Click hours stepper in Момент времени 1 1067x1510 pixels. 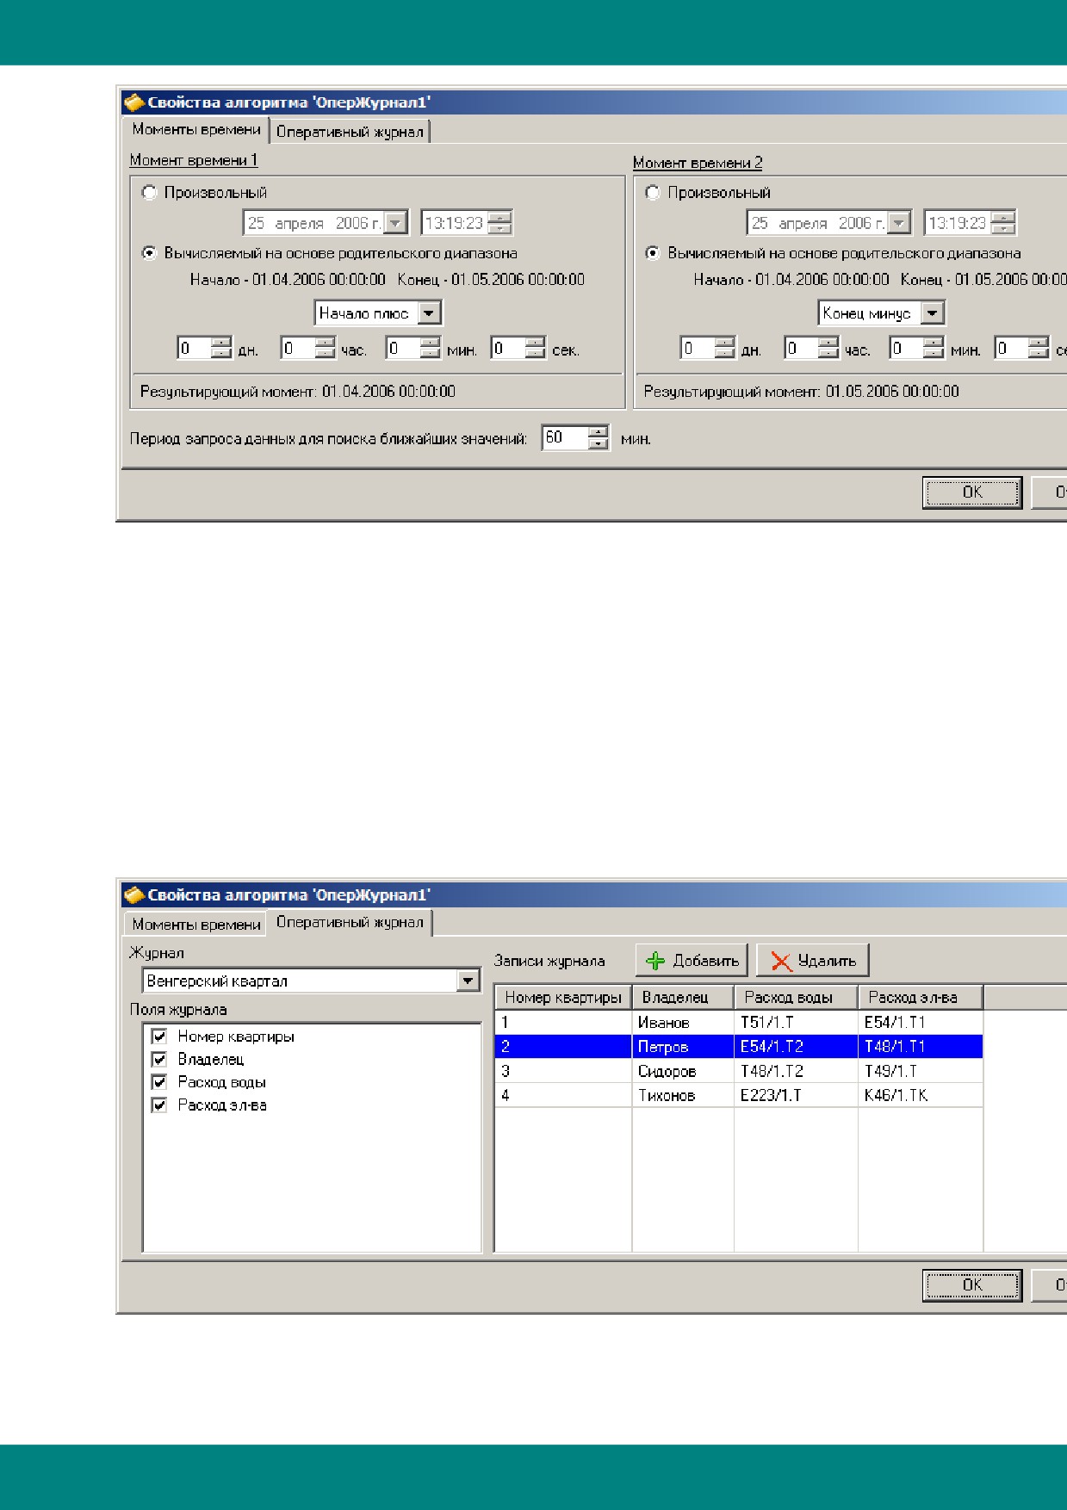[325, 348]
